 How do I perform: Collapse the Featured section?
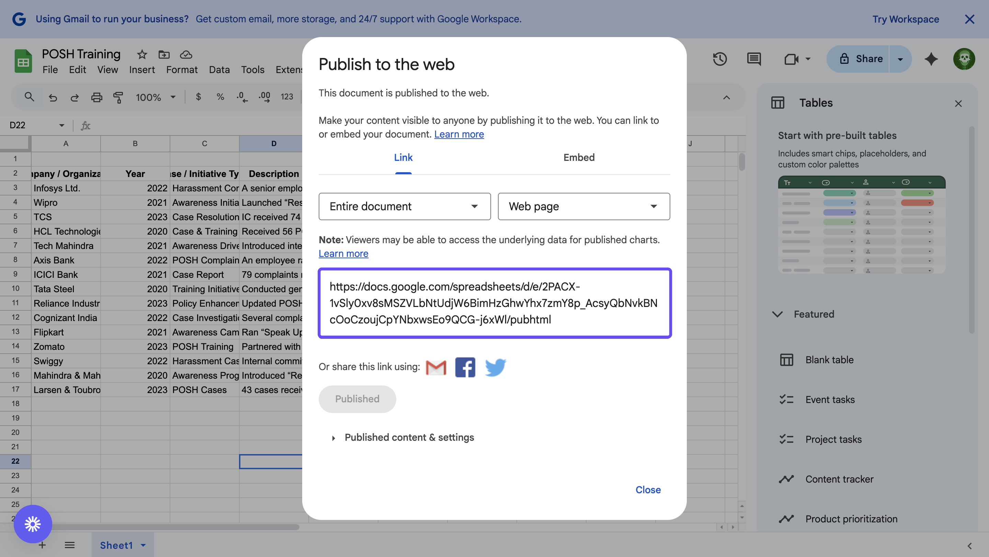[x=777, y=315]
